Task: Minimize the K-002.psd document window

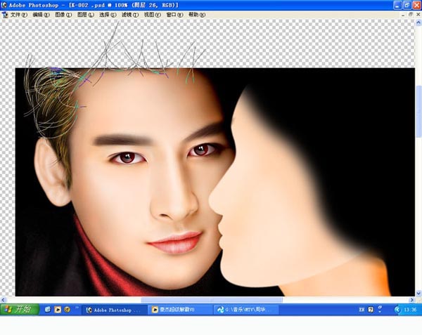Action: pos(403,15)
